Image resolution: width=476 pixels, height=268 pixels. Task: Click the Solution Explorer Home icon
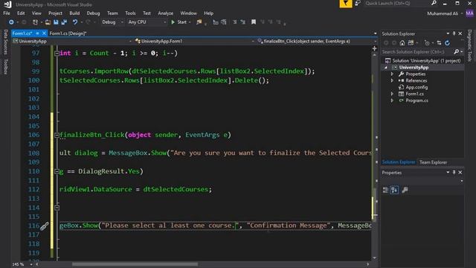click(x=402, y=43)
